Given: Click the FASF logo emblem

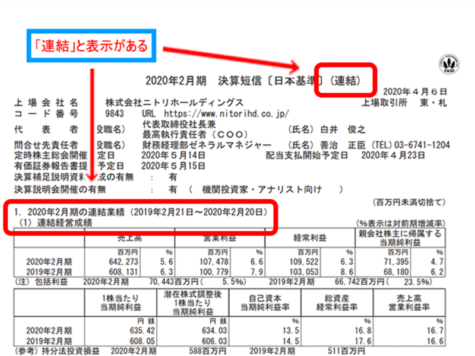Looking at the screenshot, I should (x=449, y=64).
